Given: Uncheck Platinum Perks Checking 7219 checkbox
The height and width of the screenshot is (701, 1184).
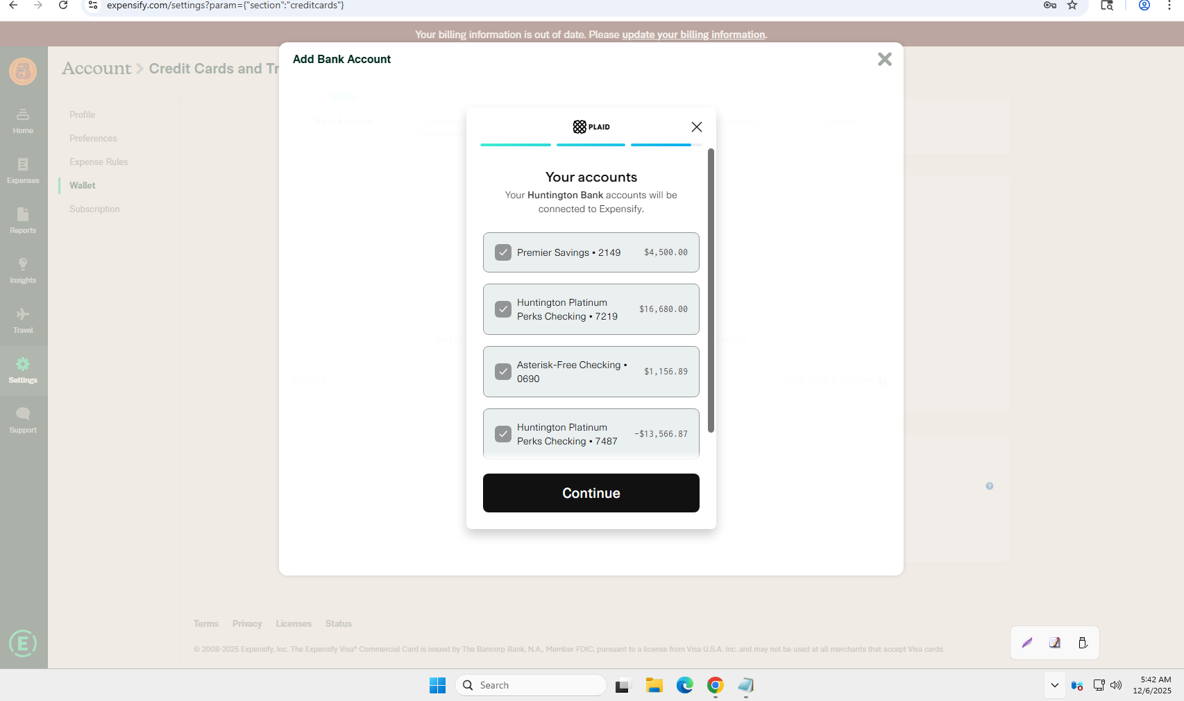Looking at the screenshot, I should pyautogui.click(x=503, y=309).
